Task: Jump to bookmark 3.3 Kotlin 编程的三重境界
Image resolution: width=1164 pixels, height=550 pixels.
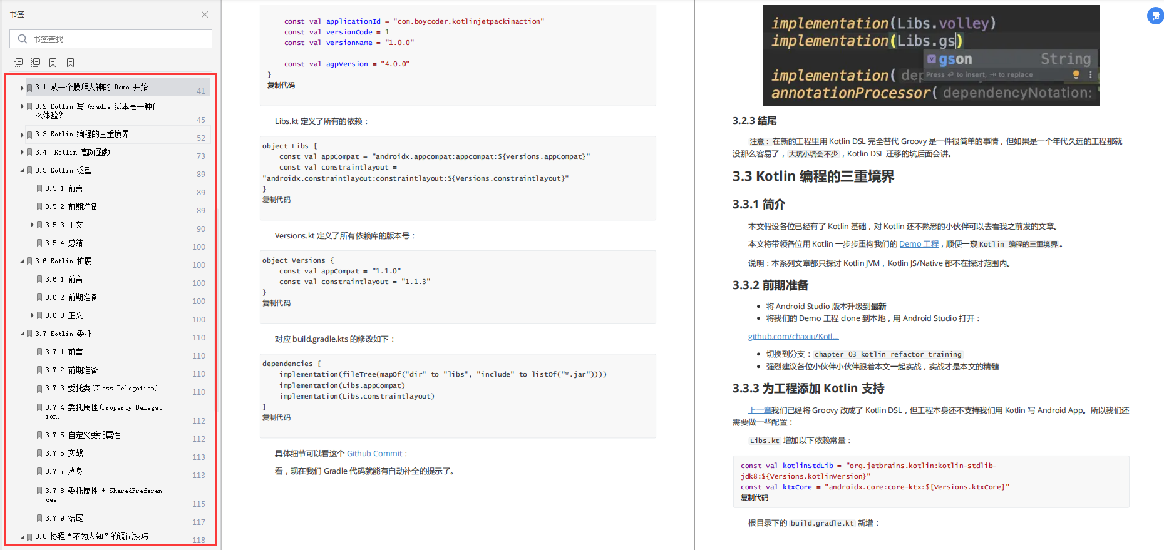Action: pos(82,134)
